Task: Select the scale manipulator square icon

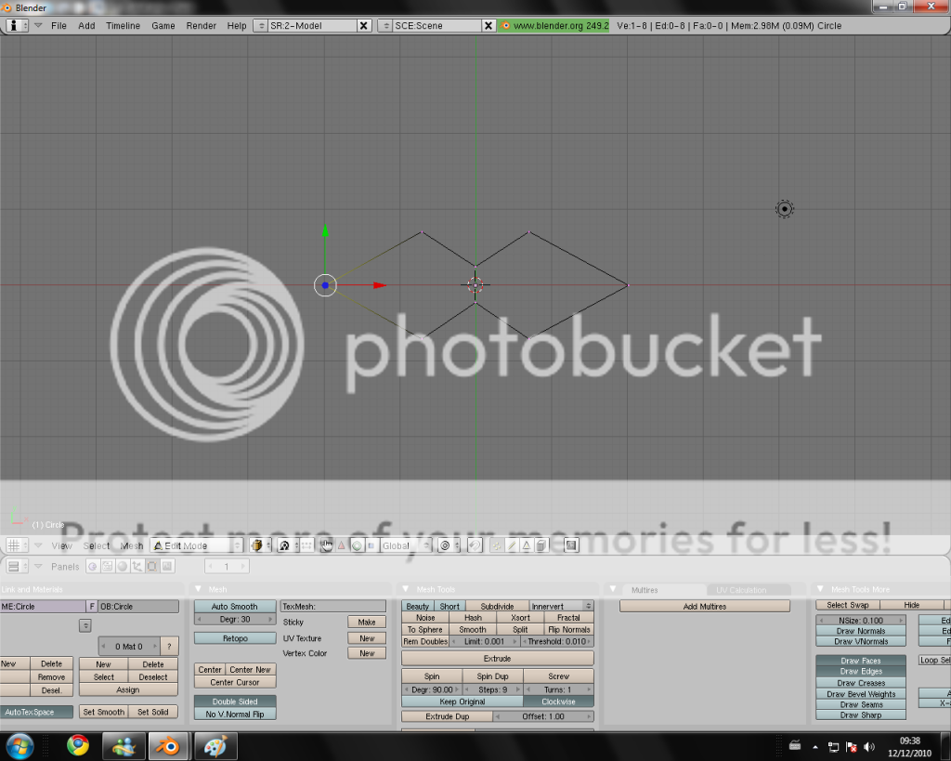Action: 371,545
